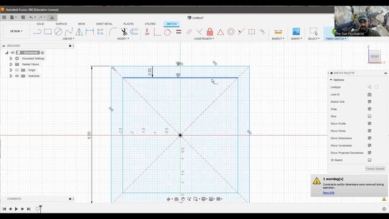Click the Select window icon
The image size is (389, 219).
(x=314, y=32)
